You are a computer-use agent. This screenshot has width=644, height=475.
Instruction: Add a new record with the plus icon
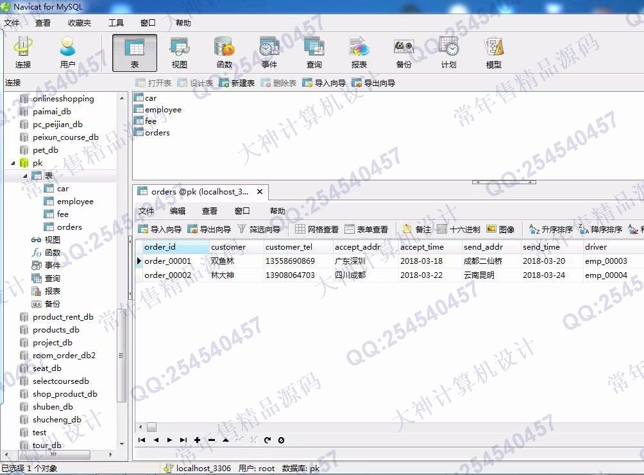coord(197,440)
